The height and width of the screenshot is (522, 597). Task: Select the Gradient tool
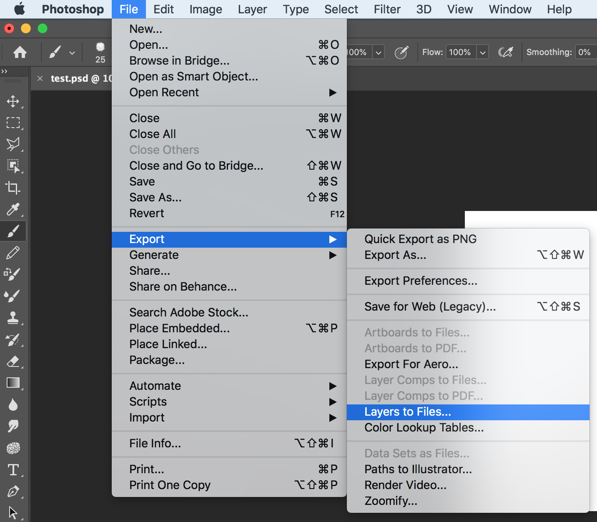[x=14, y=383]
